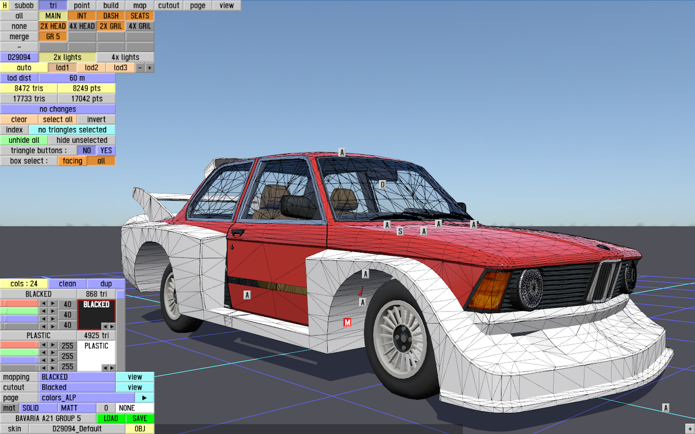Set box select to all
This screenshot has height=434, width=695.
click(x=101, y=161)
